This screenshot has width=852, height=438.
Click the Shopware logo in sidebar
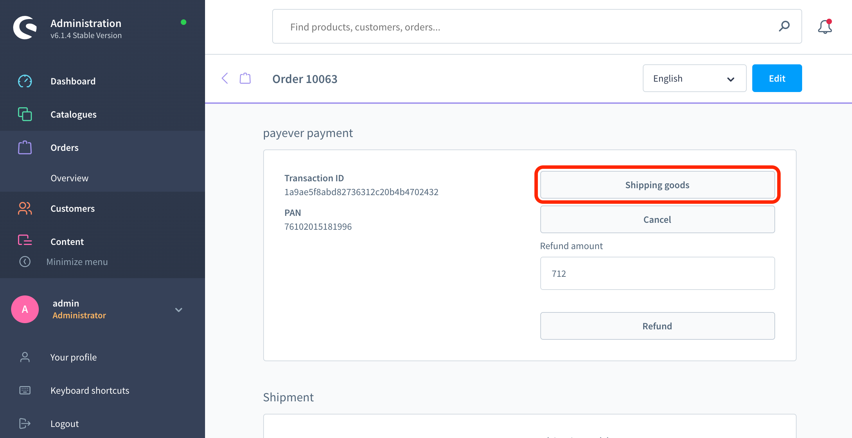pos(25,28)
